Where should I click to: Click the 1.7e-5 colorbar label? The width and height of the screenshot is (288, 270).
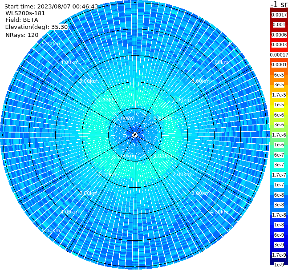point(279,95)
